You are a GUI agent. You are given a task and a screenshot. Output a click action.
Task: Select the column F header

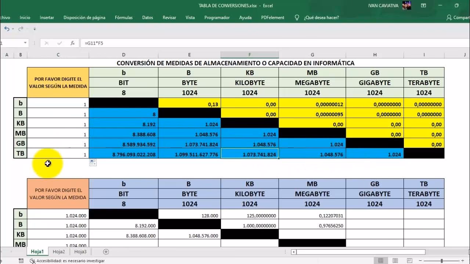click(x=250, y=54)
